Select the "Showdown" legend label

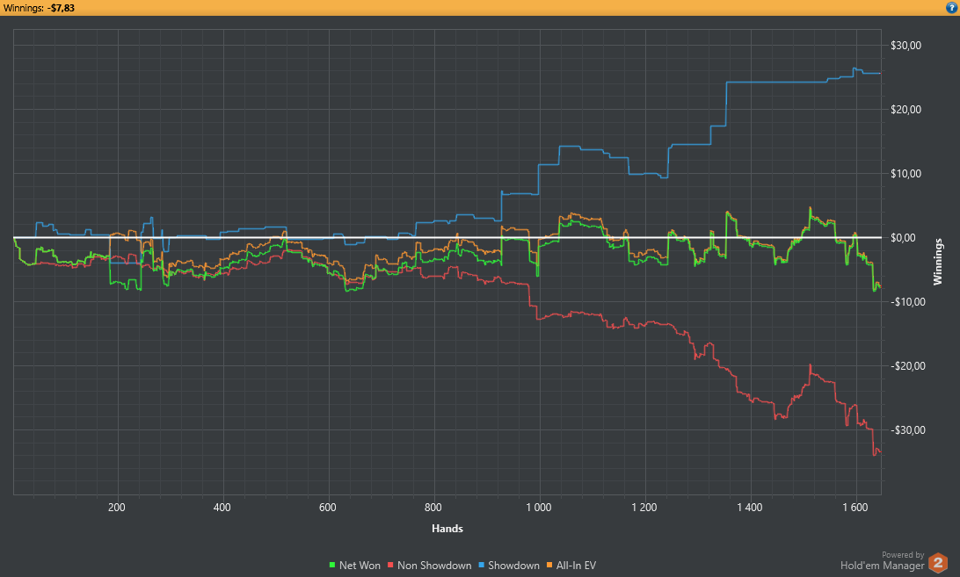pos(513,566)
